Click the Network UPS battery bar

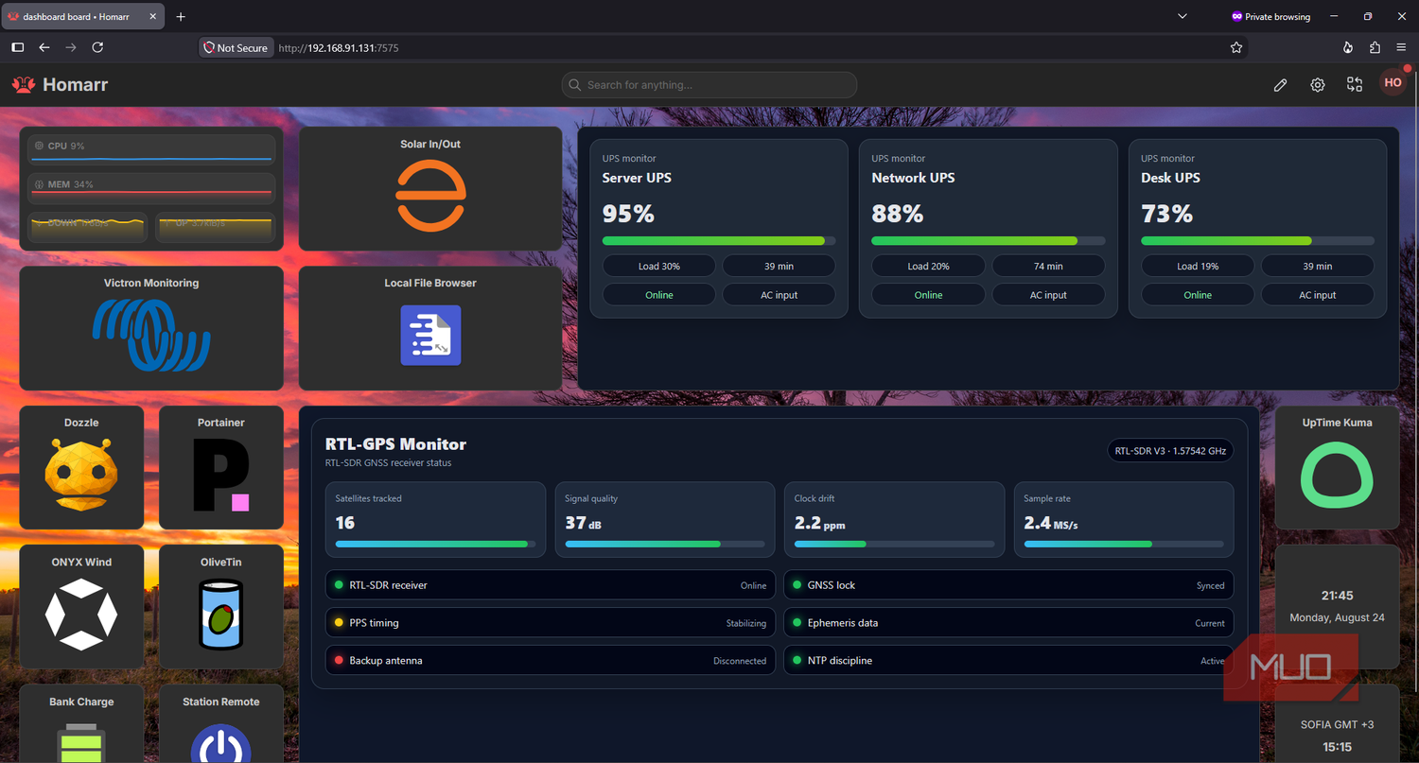pos(988,241)
